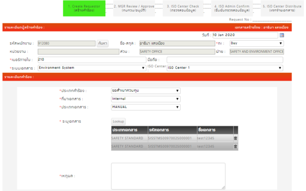The width and height of the screenshot is (306, 191).
Task: Click the empty mobile phone field
Action: [225, 60]
